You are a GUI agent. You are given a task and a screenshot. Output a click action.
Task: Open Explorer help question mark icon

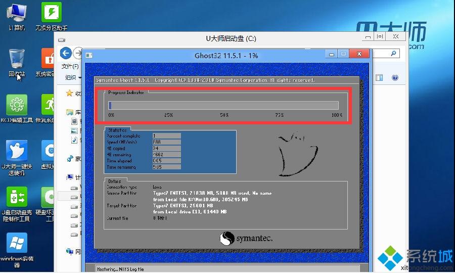(x=395, y=77)
